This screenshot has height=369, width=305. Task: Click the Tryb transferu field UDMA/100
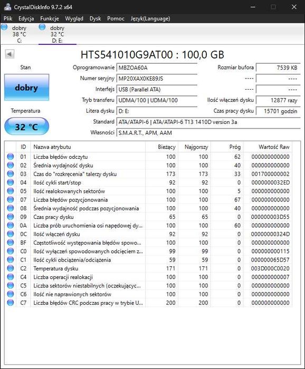tap(157, 100)
